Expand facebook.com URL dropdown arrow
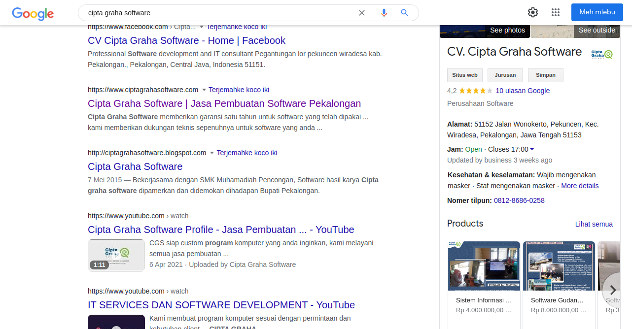This screenshot has width=632, height=329. [202, 27]
